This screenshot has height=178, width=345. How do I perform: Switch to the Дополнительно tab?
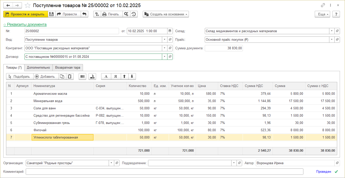tap(38, 68)
